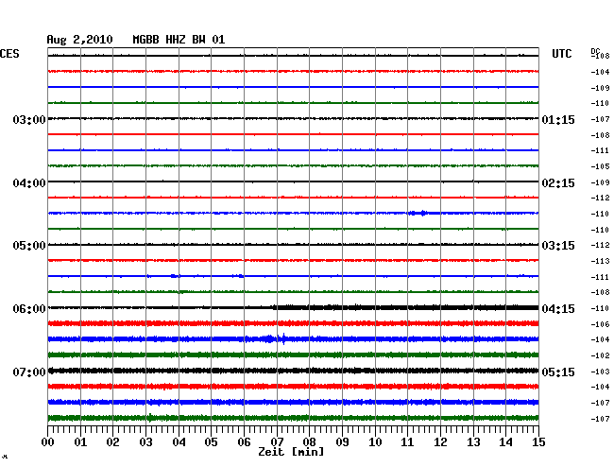Click the blue trace event burst near minute 11

coord(418,213)
